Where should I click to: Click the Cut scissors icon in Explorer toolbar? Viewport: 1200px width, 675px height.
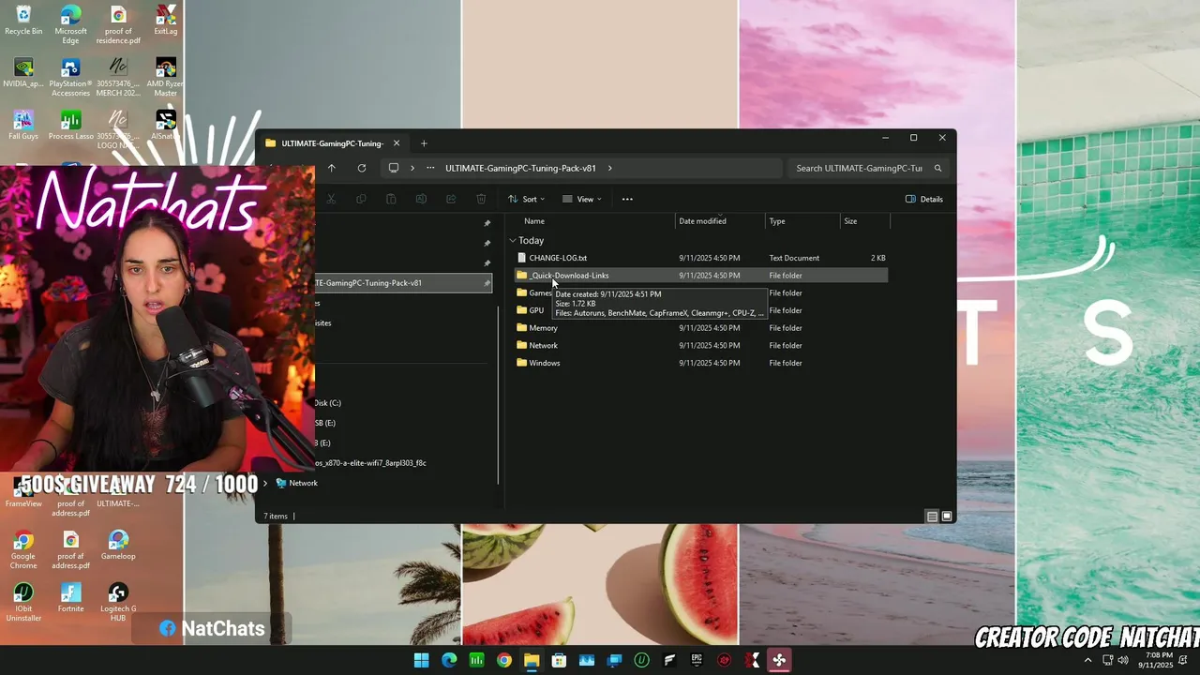coord(330,199)
